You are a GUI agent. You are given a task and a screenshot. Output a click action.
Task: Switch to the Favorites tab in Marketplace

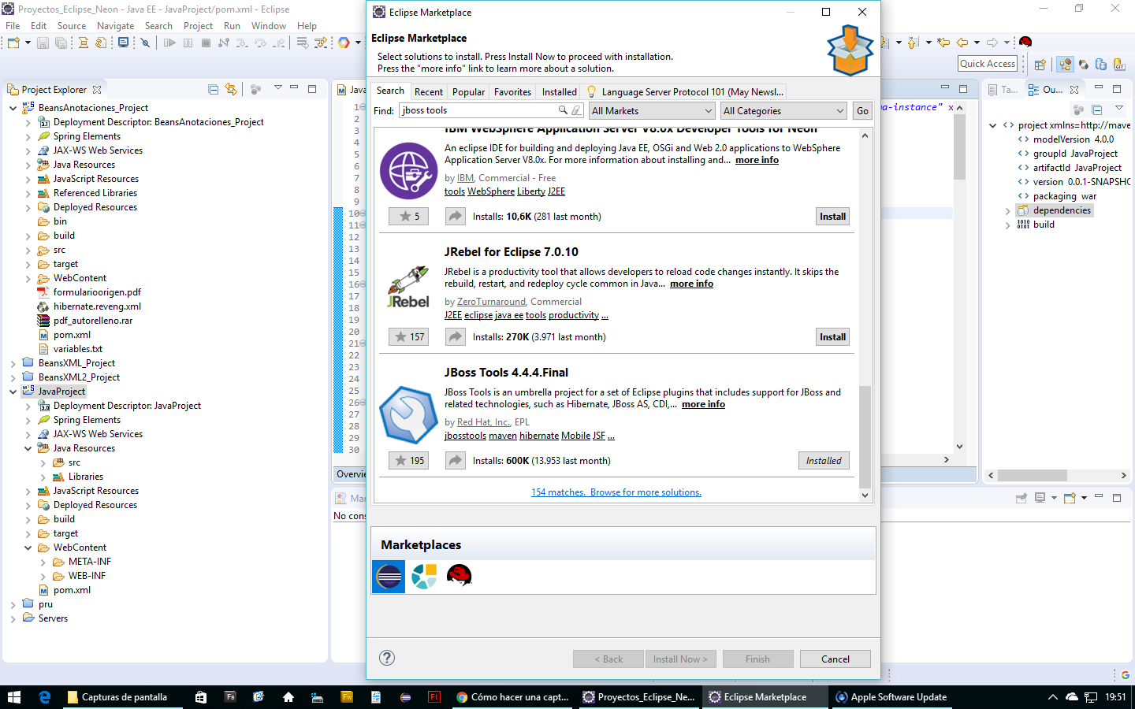pyautogui.click(x=512, y=92)
